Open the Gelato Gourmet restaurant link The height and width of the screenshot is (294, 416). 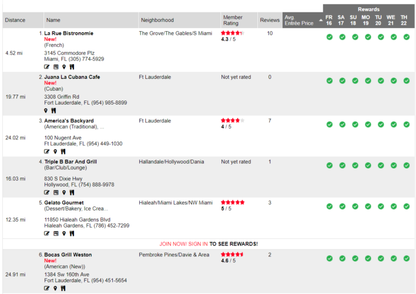pos(64,203)
